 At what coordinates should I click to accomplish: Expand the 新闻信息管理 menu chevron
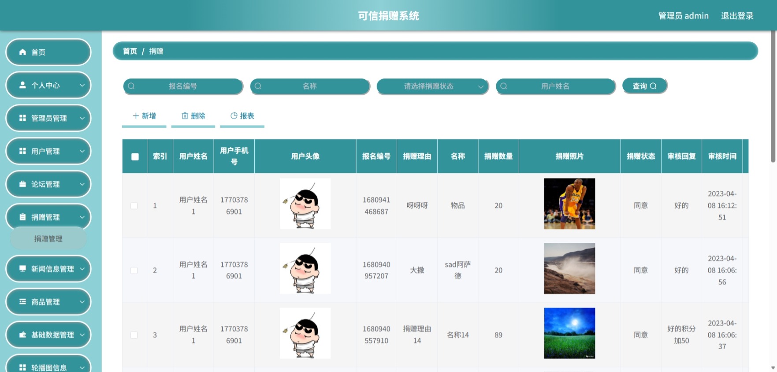[x=82, y=269]
